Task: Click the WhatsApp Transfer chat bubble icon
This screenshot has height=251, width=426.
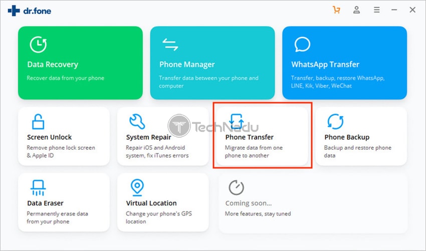Action: click(x=302, y=44)
